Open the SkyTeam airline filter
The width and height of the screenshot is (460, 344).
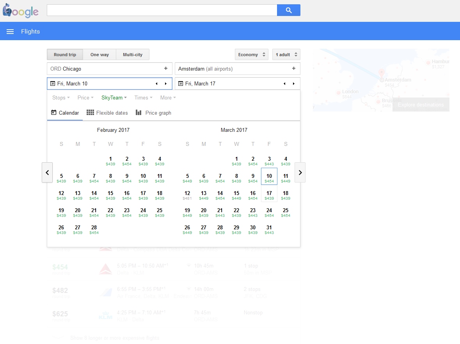pyautogui.click(x=114, y=98)
